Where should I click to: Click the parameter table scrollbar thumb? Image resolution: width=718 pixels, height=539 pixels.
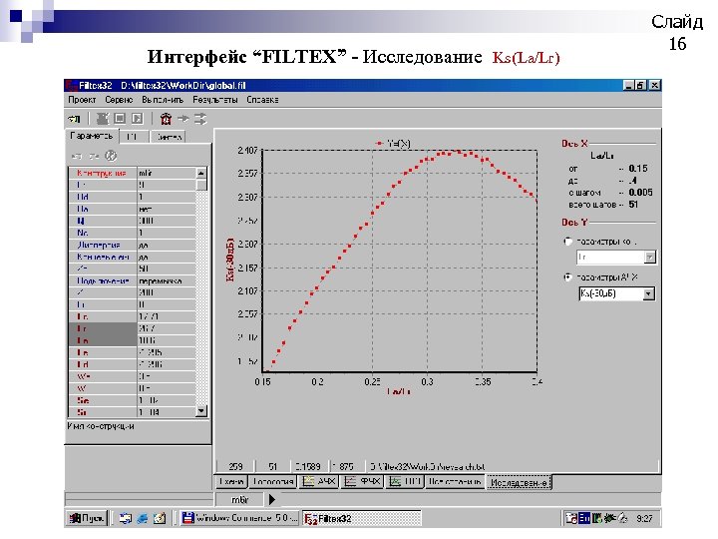(x=201, y=185)
